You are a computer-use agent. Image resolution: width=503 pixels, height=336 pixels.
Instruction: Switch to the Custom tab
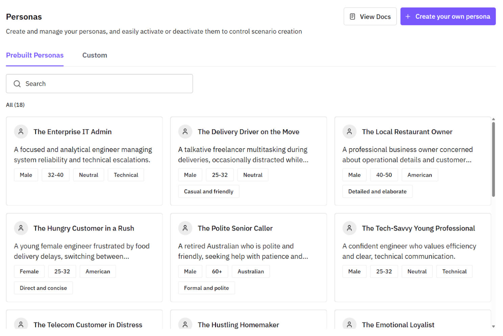coord(95,55)
